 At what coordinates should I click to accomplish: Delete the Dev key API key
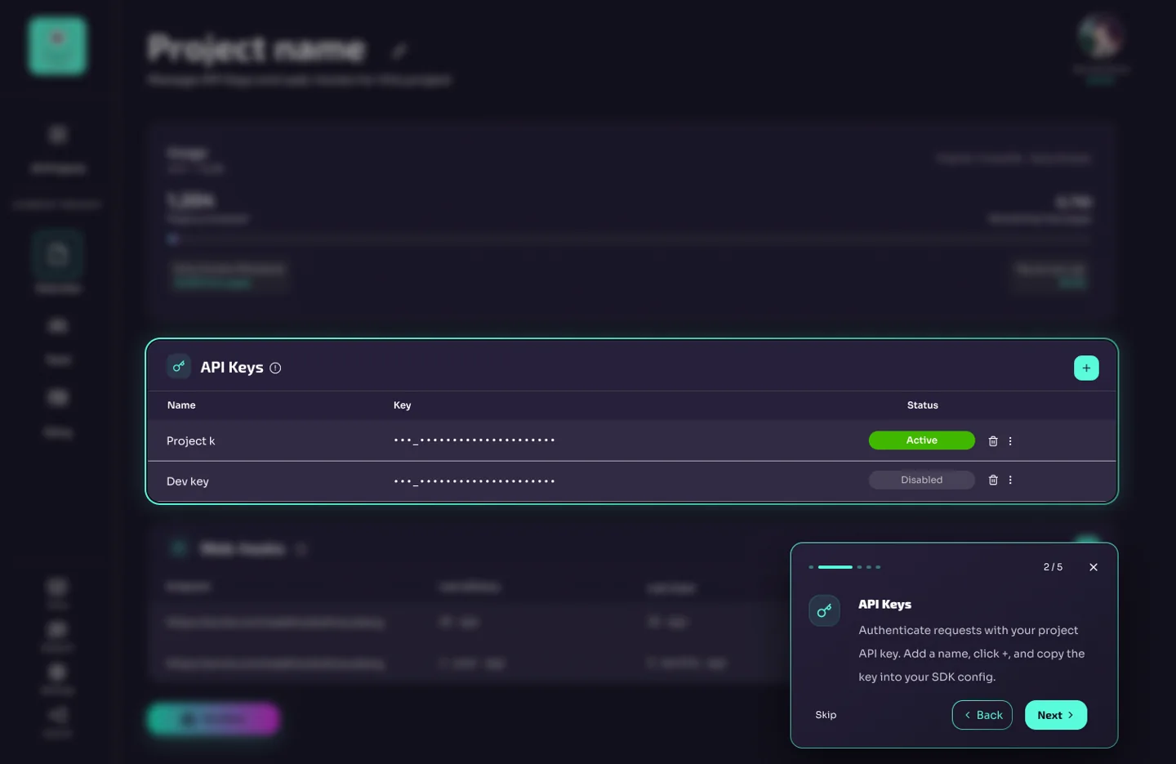tap(993, 480)
